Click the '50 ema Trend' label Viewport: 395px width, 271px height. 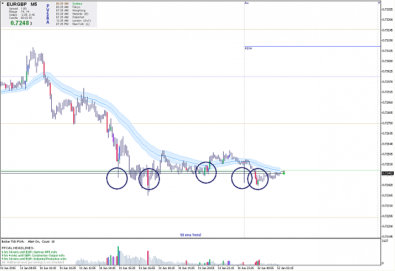(190, 235)
